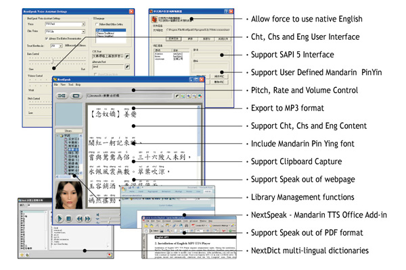406x270 pixels.
Task: Click the book icon in dictionary editor window
Action: [154, 20]
